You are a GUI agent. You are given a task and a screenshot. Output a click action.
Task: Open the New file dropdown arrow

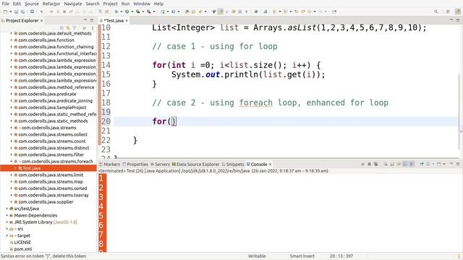(10, 12)
